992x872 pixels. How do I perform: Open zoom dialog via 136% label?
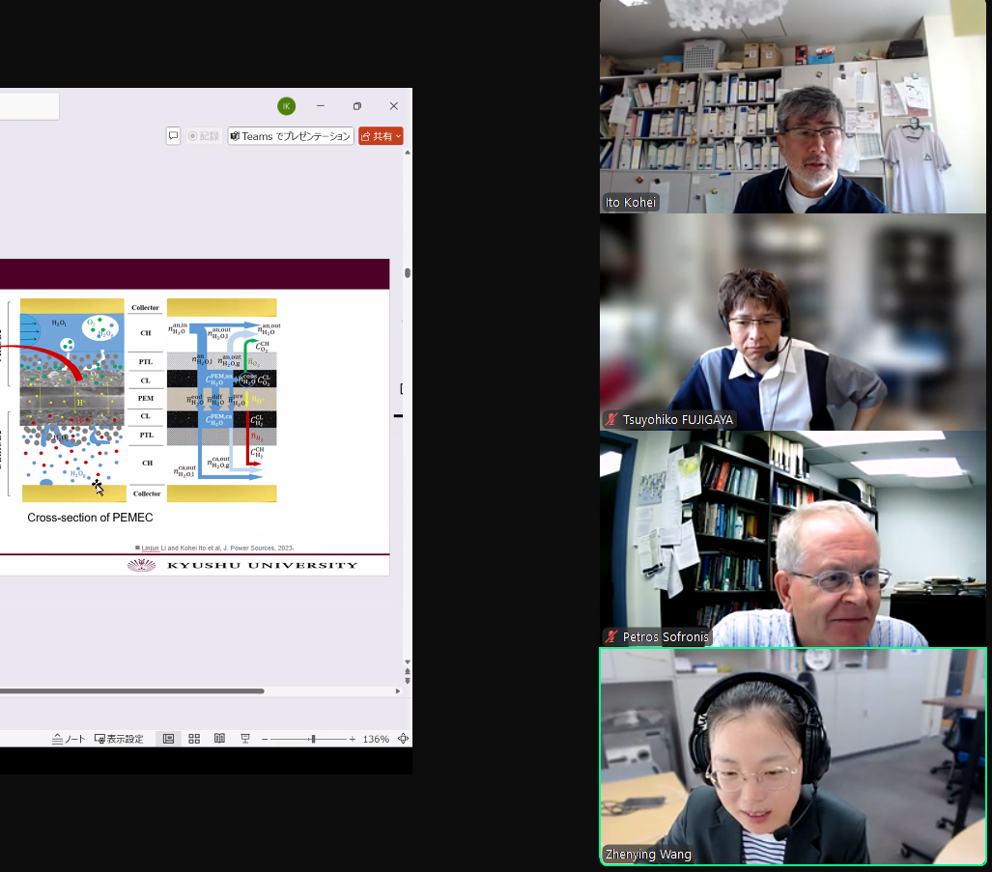point(376,739)
